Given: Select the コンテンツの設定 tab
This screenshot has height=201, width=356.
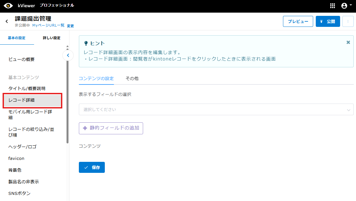Looking at the screenshot, I should [96, 79].
